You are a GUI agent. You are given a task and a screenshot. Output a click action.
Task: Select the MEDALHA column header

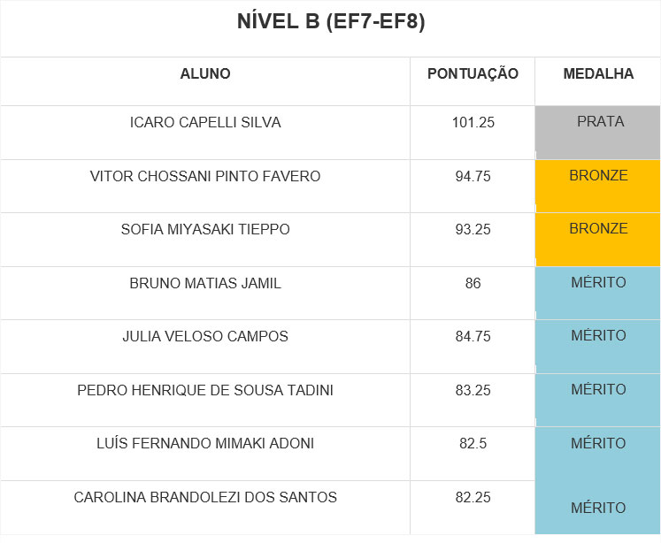[x=598, y=74]
